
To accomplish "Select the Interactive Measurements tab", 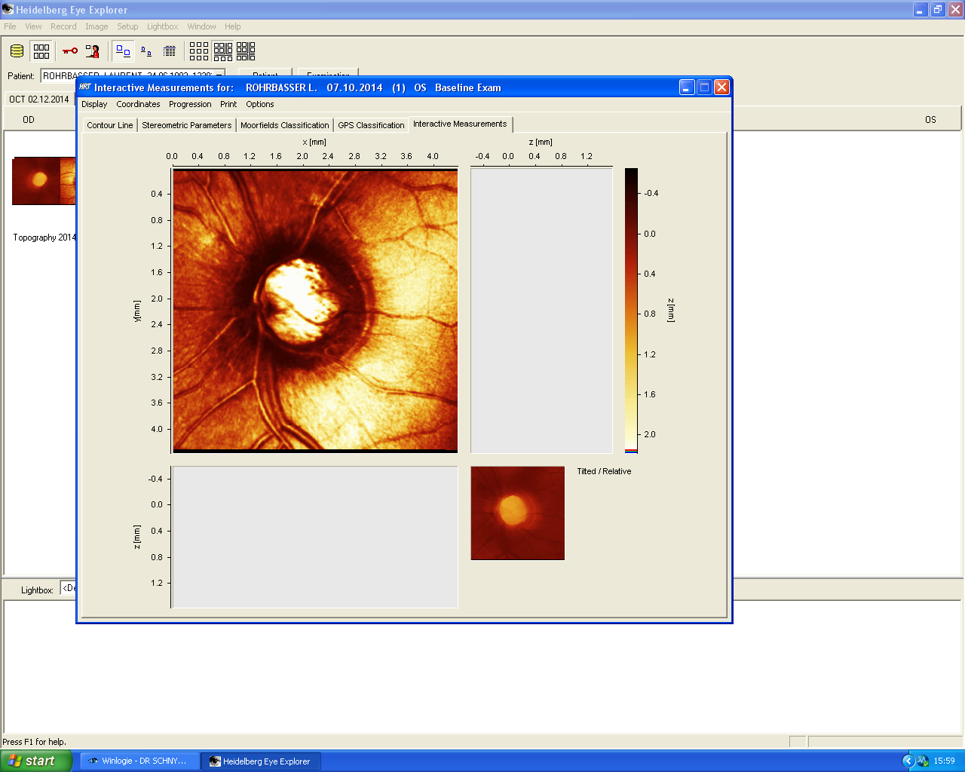I will click(x=460, y=124).
